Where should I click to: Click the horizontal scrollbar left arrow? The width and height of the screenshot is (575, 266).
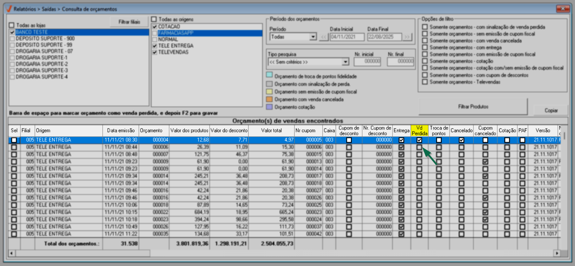12,253
